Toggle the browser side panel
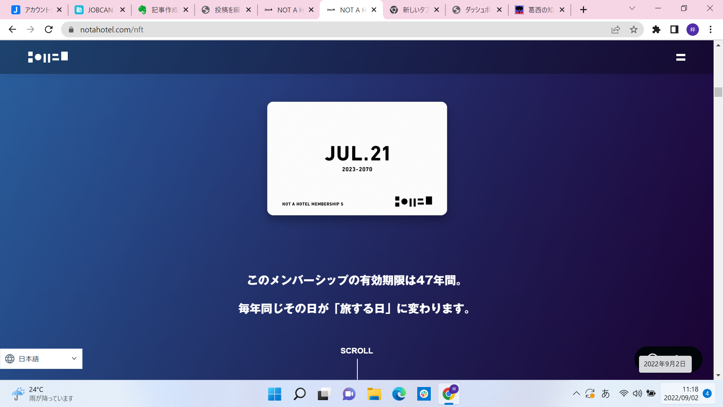This screenshot has height=407, width=723. pos(674,29)
